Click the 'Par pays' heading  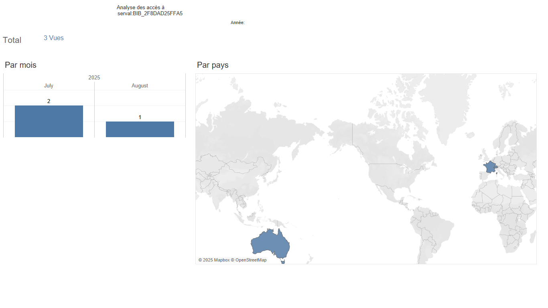(213, 65)
